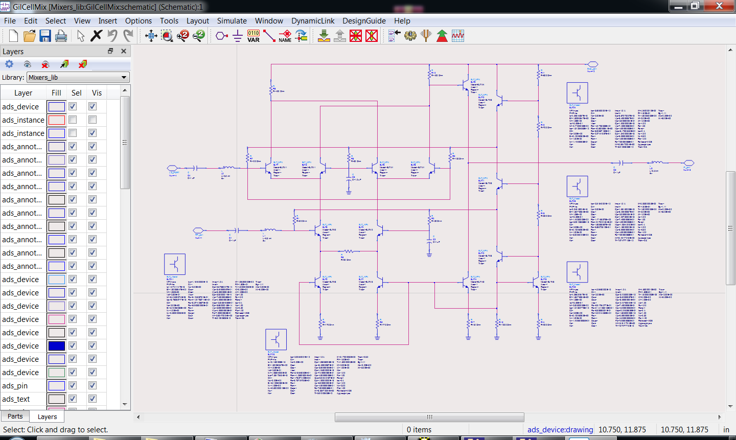Viewport: 736px width, 440px height.
Task: Undo the last action
Action: tap(112, 36)
